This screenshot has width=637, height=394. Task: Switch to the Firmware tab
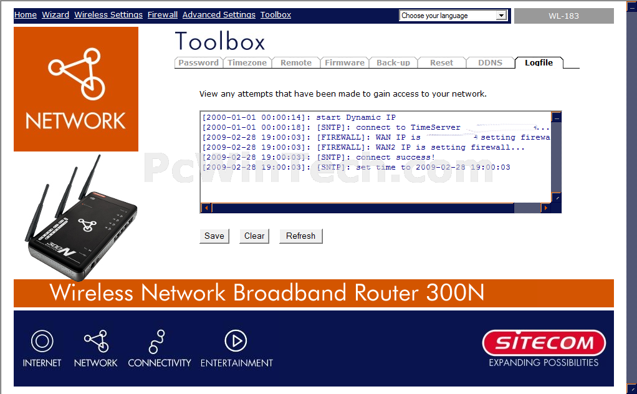pyautogui.click(x=345, y=62)
